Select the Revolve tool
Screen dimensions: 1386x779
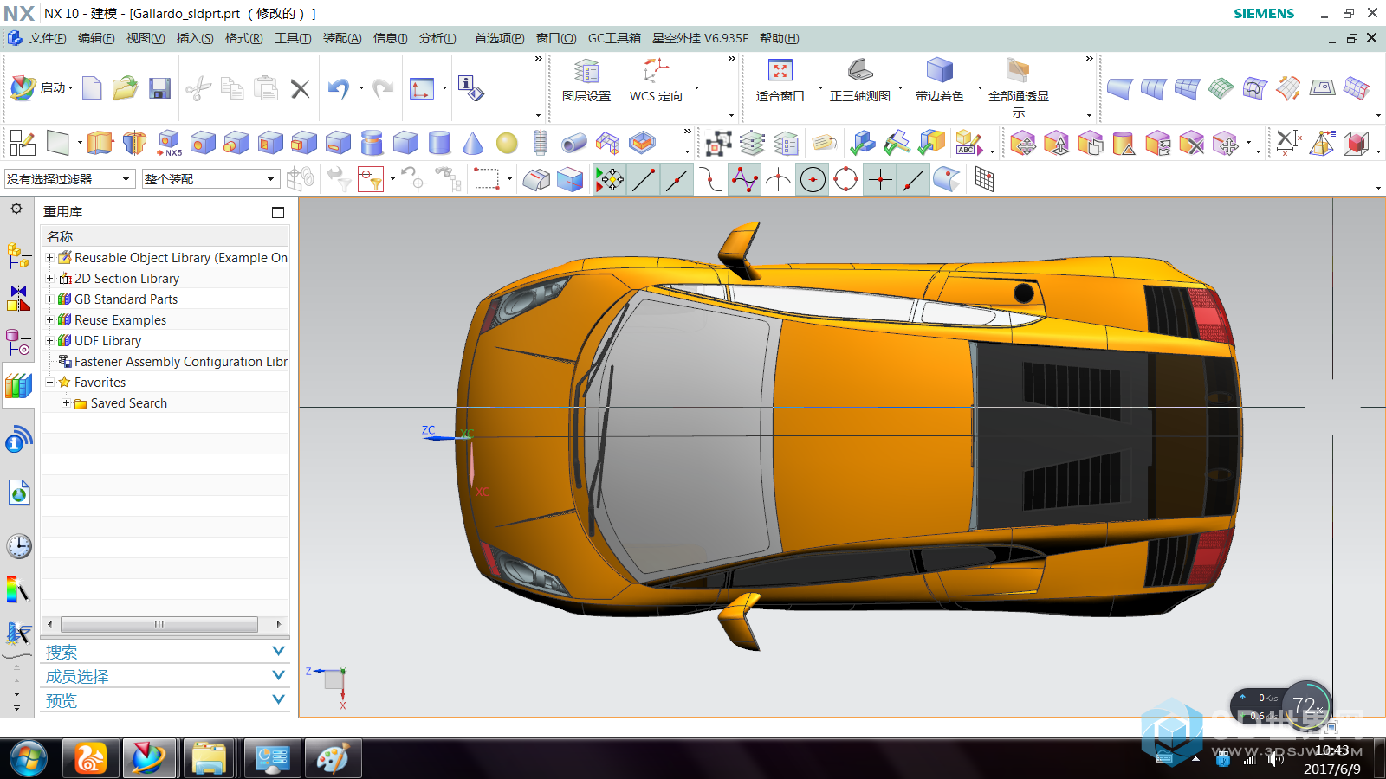point(134,143)
